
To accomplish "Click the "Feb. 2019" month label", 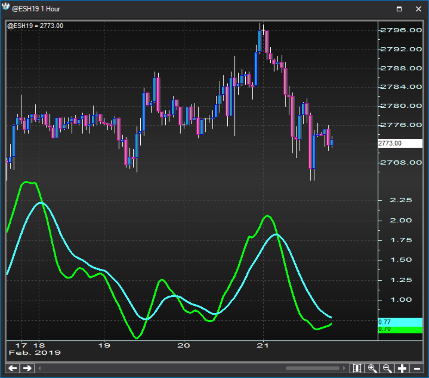I will [35, 353].
